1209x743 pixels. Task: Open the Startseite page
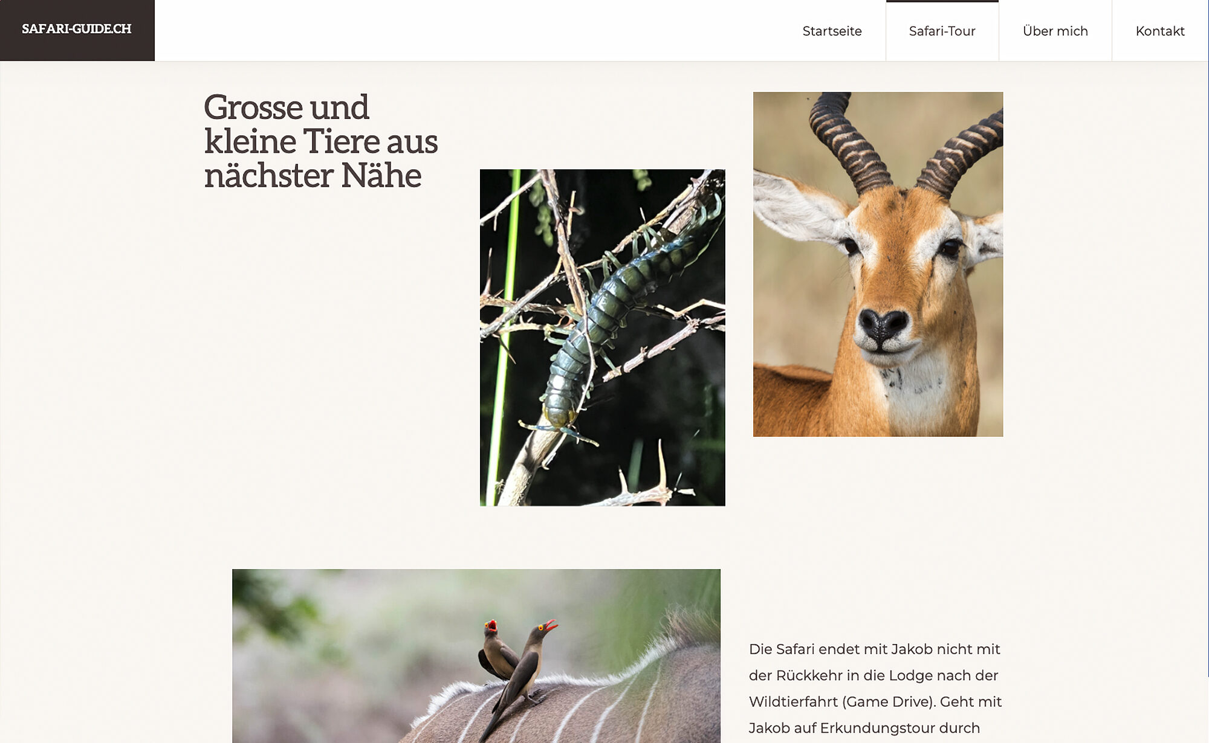pyautogui.click(x=832, y=31)
